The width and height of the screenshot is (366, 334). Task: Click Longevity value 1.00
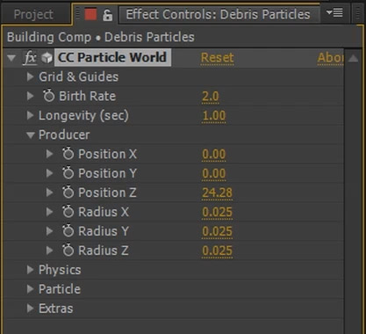(214, 116)
